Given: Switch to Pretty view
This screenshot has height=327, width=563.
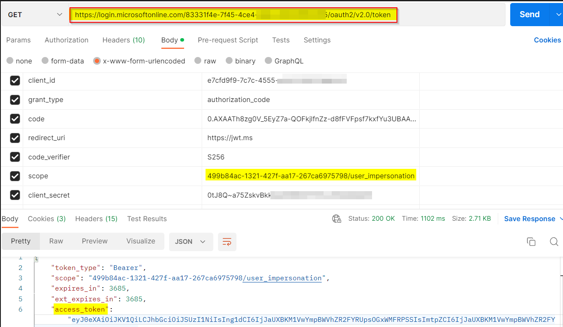Looking at the screenshot, I should pos(21,241).
